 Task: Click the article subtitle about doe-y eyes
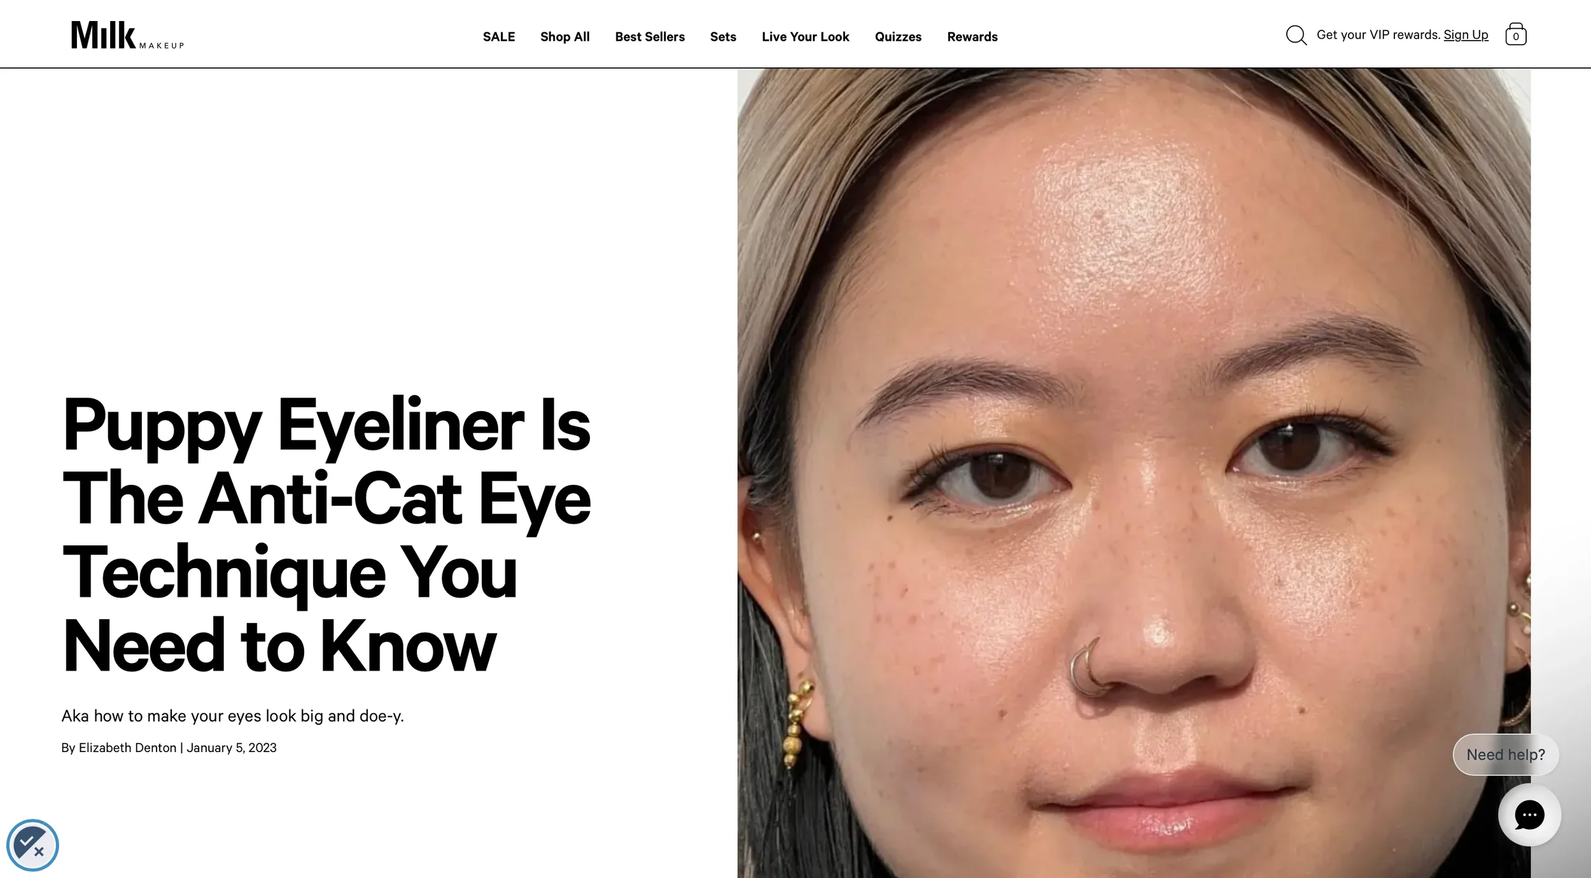pos(232,716)
